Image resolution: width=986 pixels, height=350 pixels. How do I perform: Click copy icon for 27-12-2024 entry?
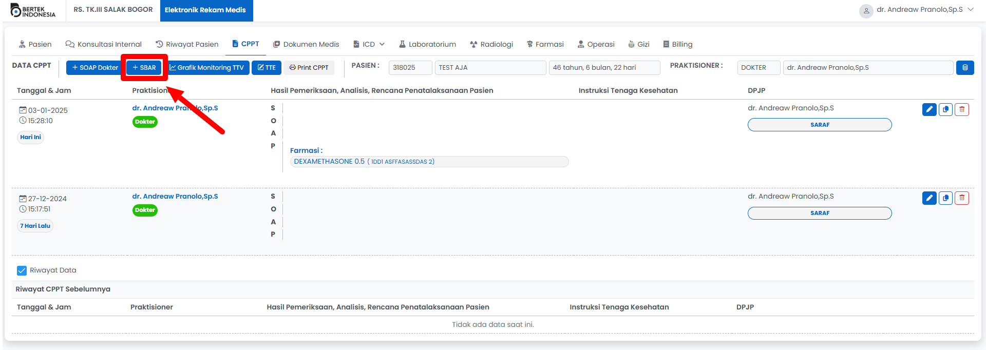pyautogui.click(x=945, y=198)
